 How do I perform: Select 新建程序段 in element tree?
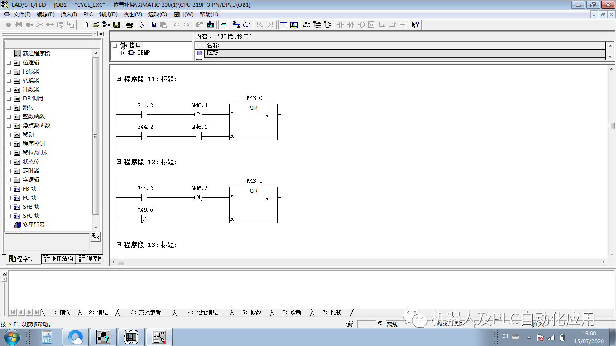pos(37,54)
